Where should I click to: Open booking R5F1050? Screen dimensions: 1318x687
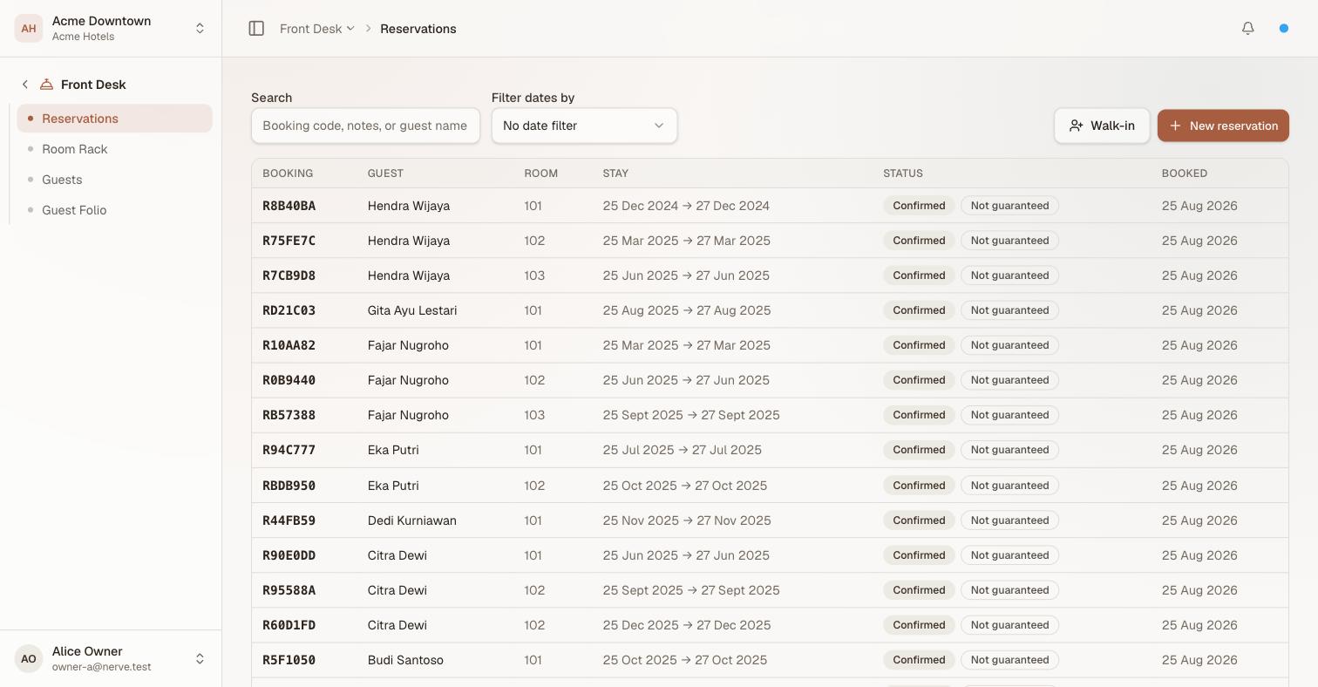click(289, 660)
